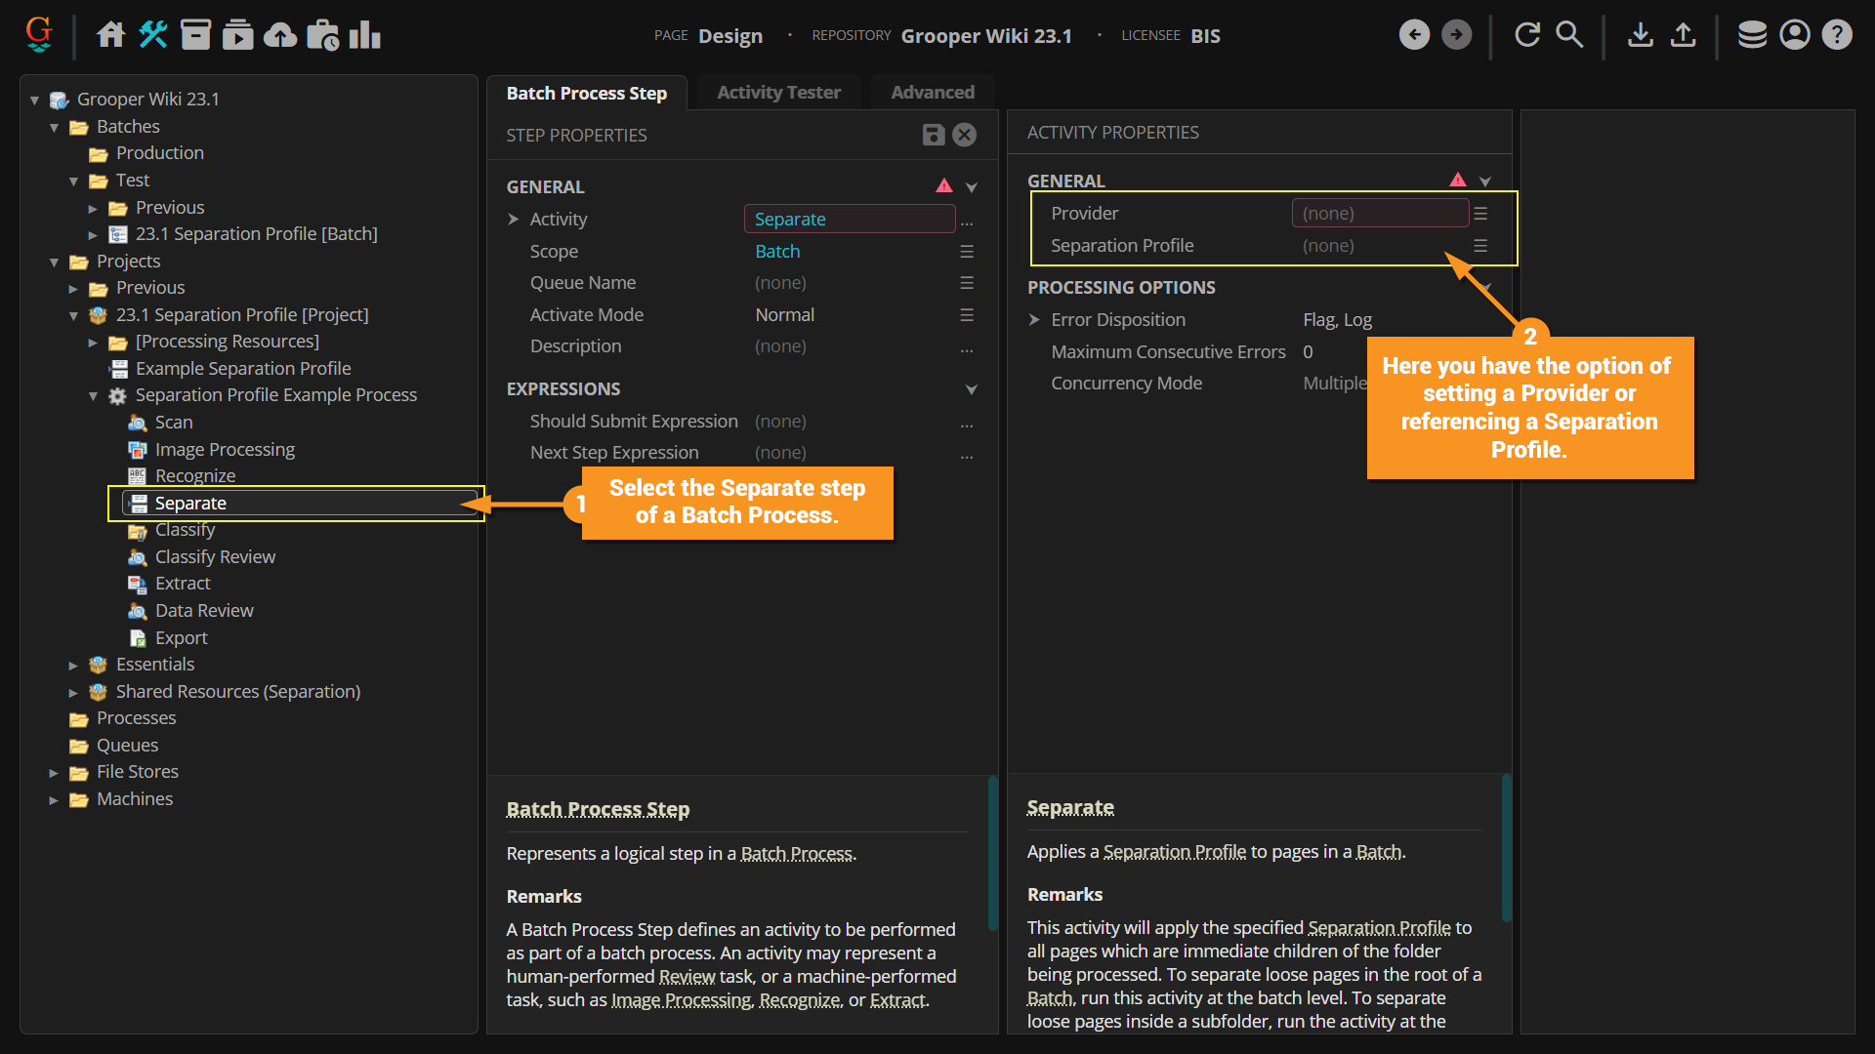Screen dimensions: 1875x1054
Task: Expand the Essentials project node
Action: click(x=73, y=666)
